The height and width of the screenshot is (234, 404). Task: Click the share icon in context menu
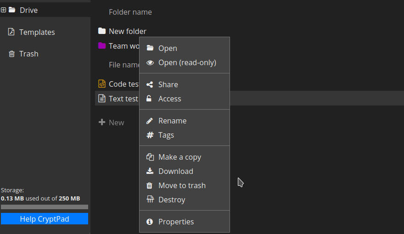(150, 84)
